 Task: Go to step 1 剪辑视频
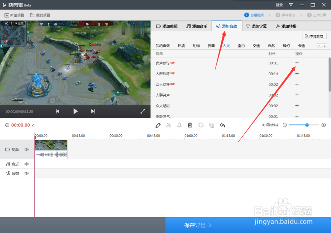tap(254, 15)
